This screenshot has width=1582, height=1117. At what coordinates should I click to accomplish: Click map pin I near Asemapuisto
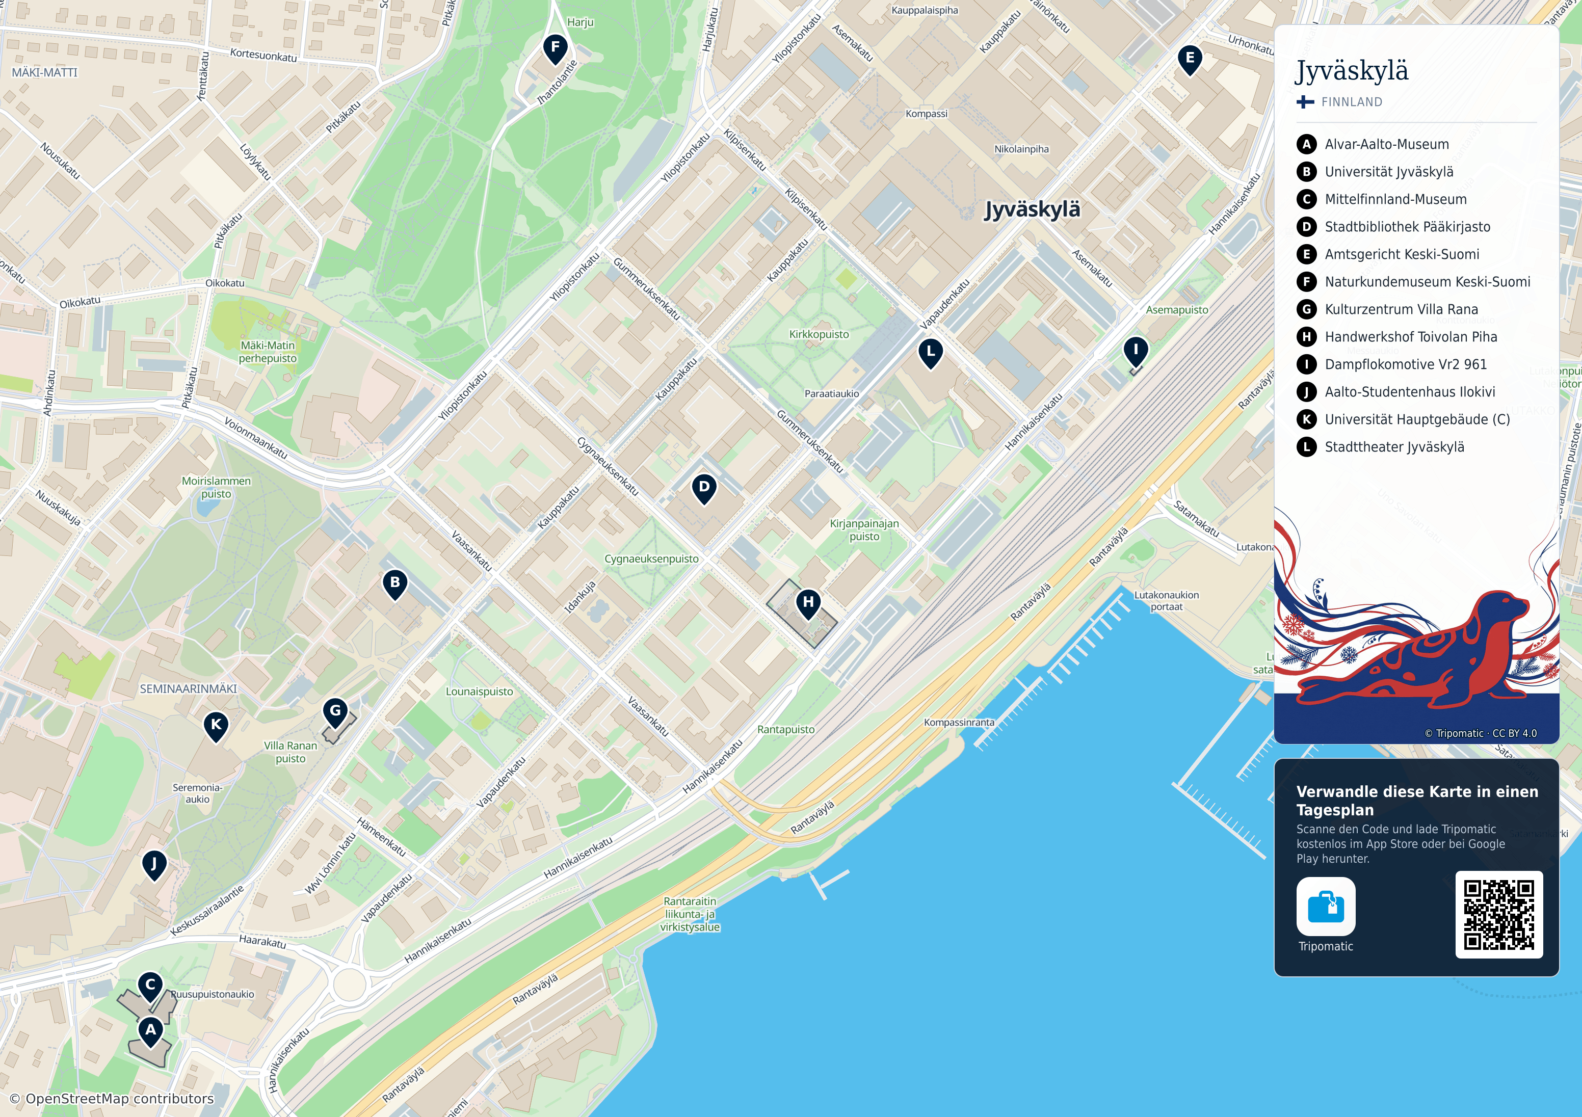click(1136, 352)
